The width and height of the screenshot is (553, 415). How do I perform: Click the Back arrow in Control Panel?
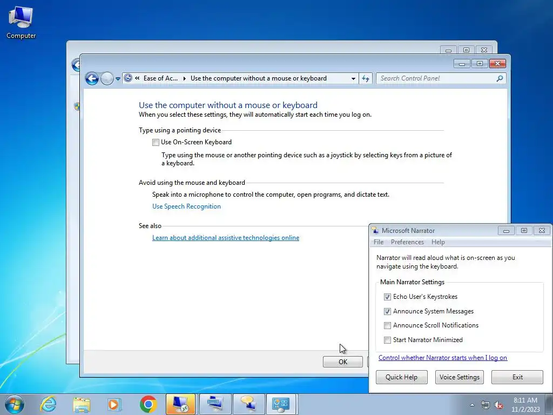[92, 78]
